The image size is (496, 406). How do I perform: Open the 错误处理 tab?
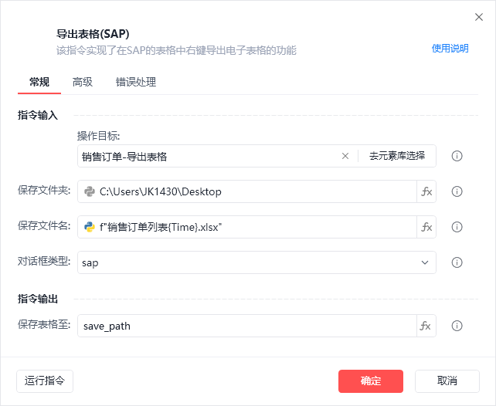pos(136,82)
